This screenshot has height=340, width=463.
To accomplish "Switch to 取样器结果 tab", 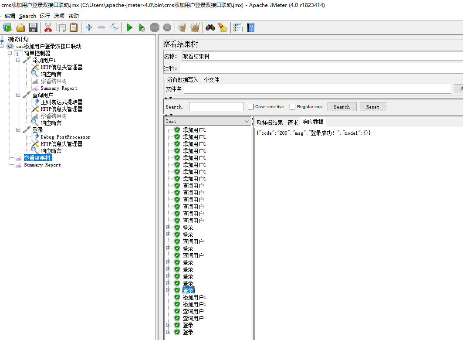I will (270, 122).
